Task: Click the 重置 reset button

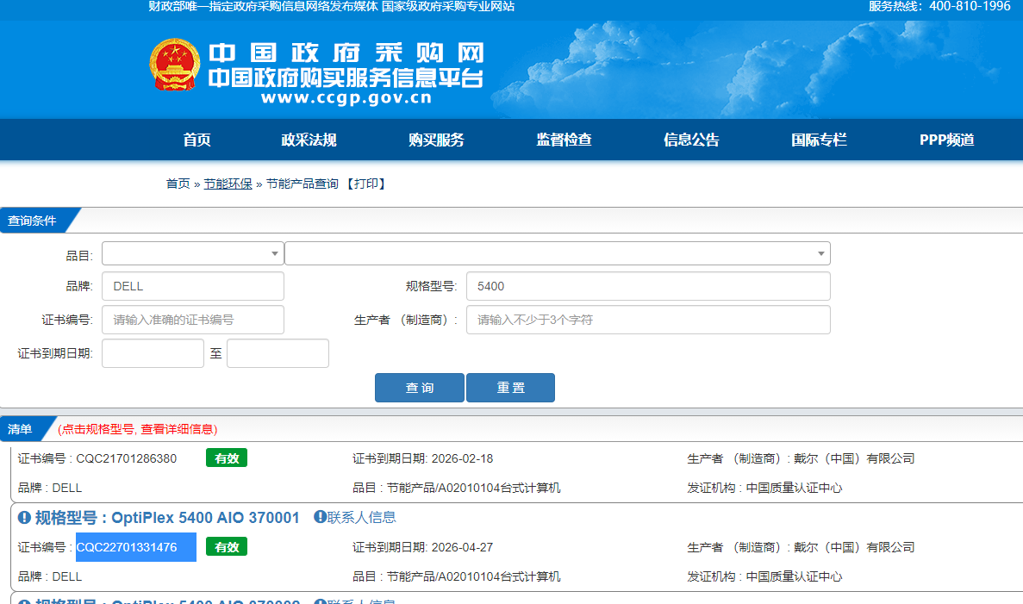Action: tap(511, 388)
